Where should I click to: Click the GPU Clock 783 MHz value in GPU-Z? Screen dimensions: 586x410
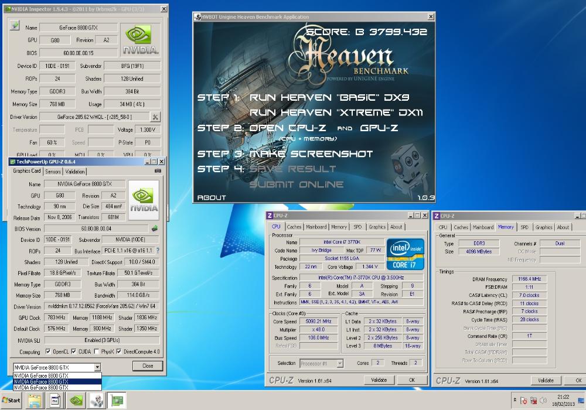[x=56, y=317]
